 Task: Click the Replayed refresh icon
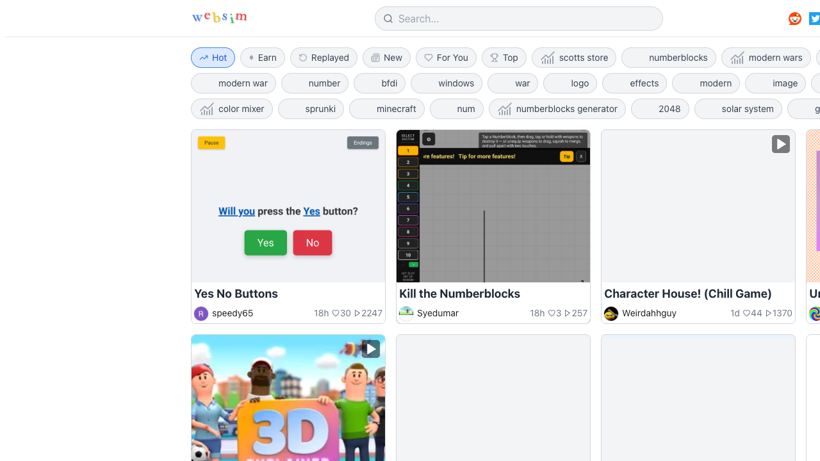tap(303, 58)
